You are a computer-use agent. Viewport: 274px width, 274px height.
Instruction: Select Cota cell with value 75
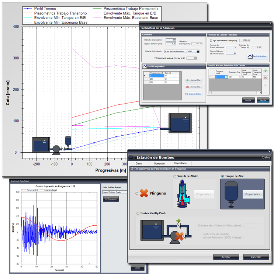(x=171, y=82)
